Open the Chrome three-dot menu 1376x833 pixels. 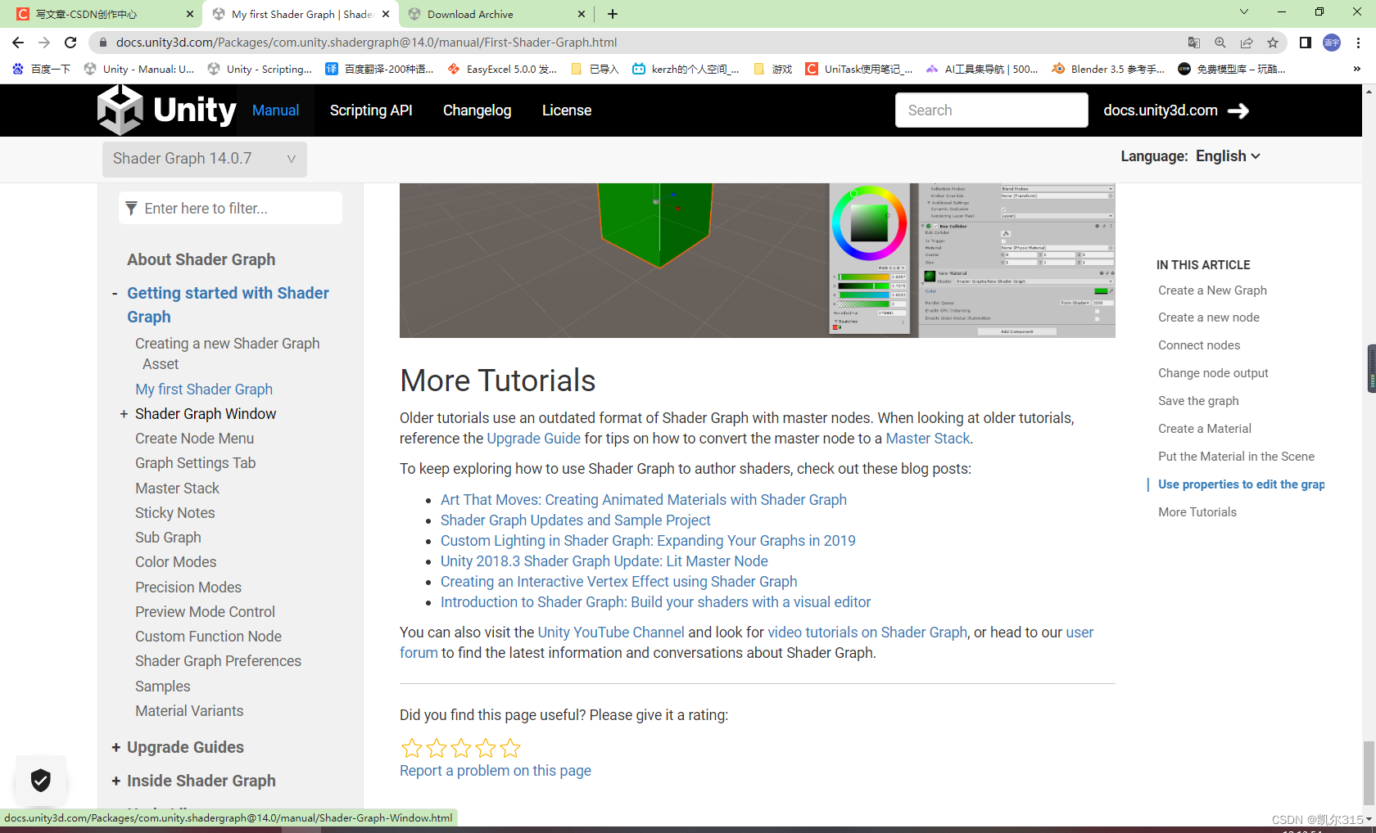[x=1358, y=43]
